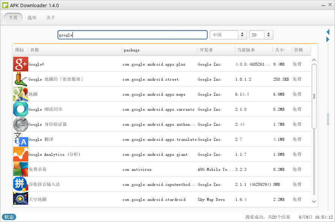
Task: Select the Google 地圖的「街景服務」row name
Action: pyautogui.click(x=56, y=79)
